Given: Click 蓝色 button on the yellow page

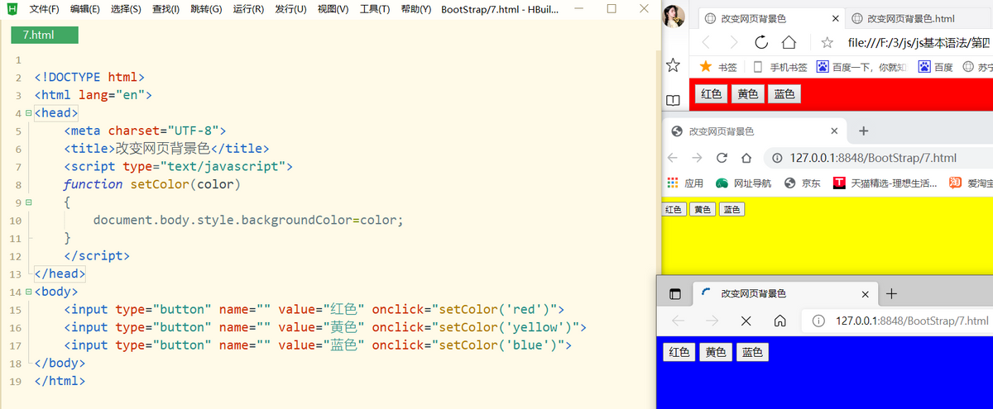Looking at the screenshot, I should [732, 209].
